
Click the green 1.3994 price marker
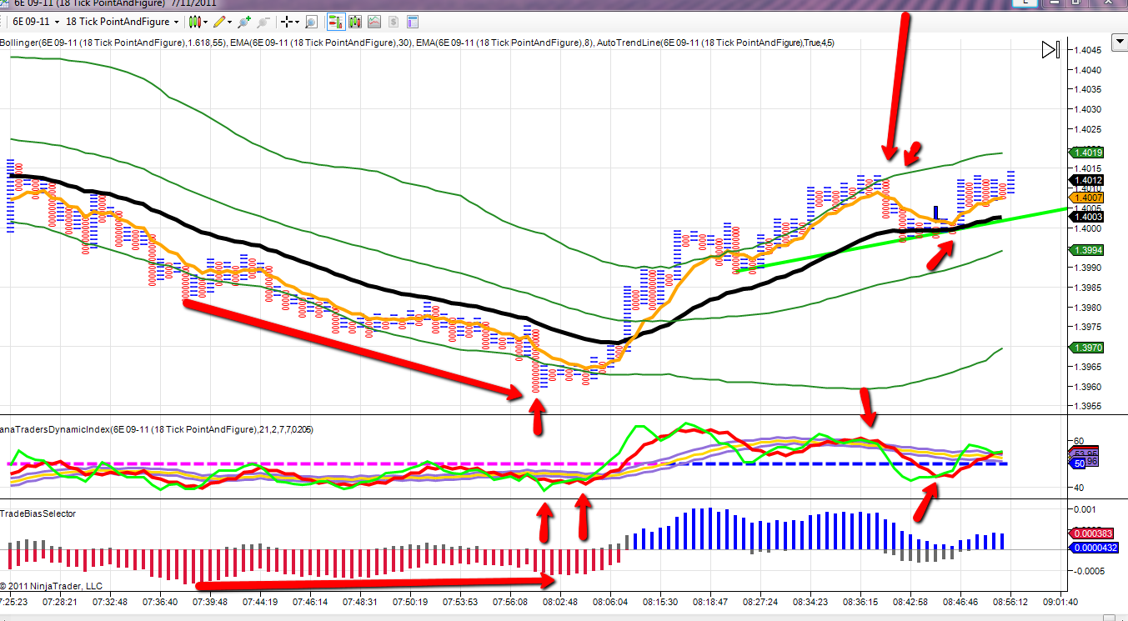point(1085,250)
